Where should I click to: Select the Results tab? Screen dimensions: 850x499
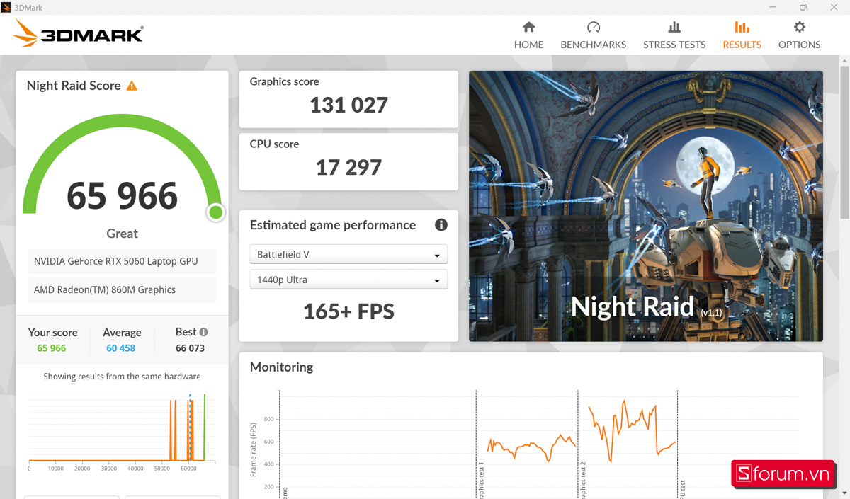(742, 35)
